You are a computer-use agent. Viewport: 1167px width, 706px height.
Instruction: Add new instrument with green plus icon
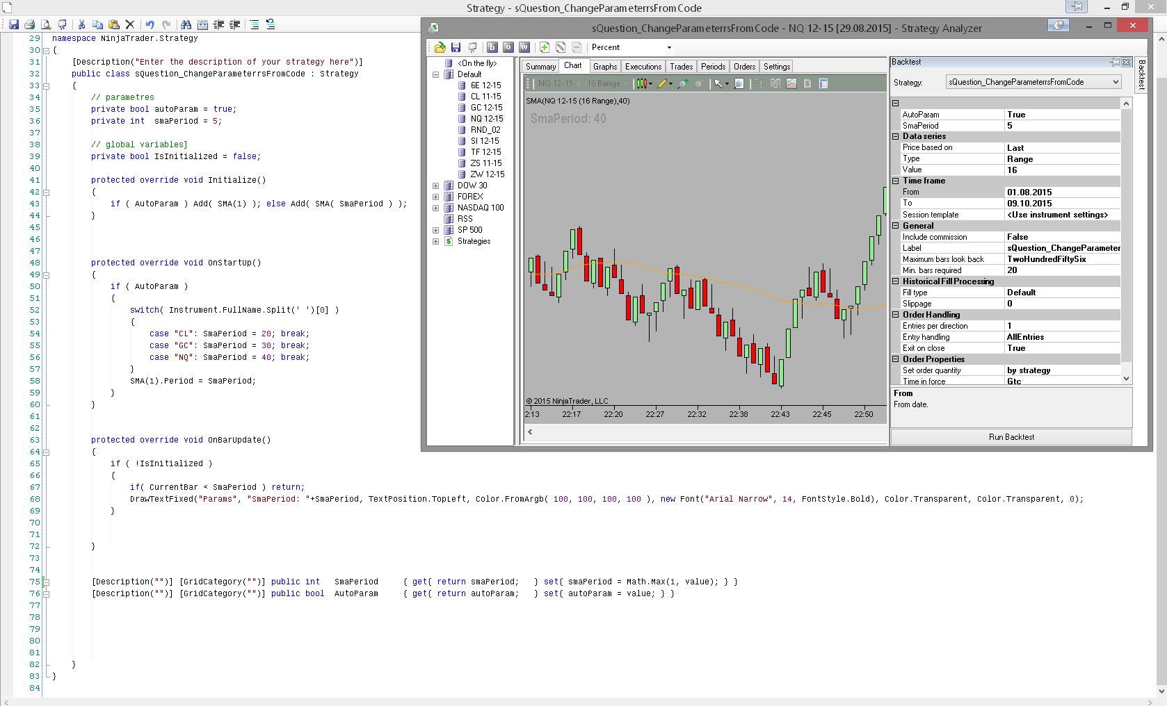(x=545, y=47)
